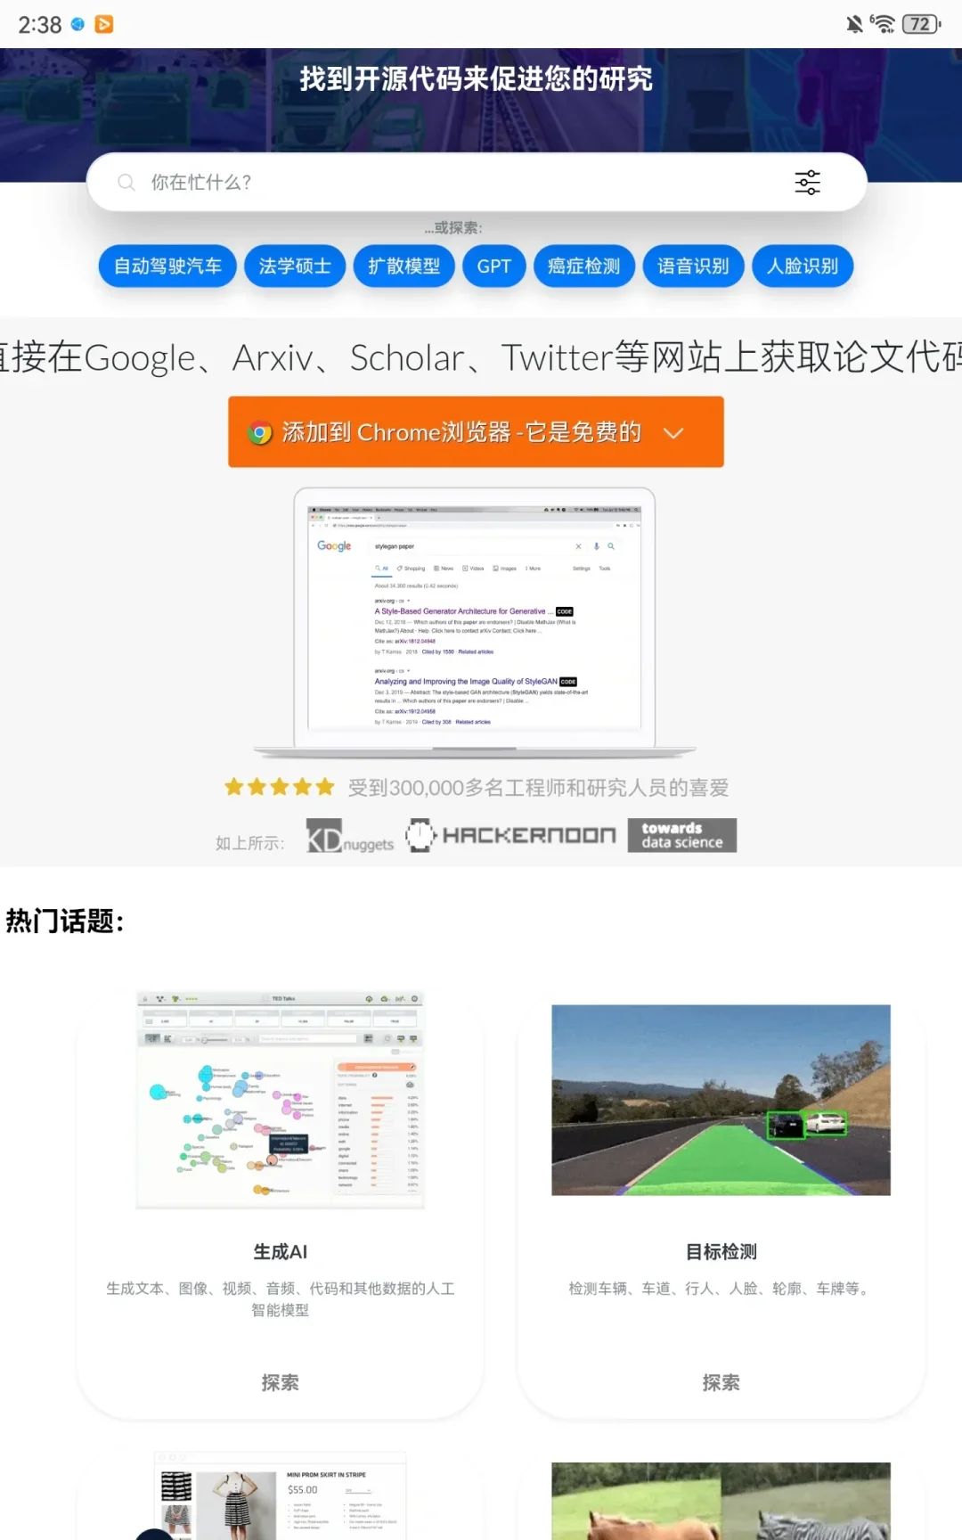Tap the search magnifier icon
Viewport: 962px width, 1540px height.
(126, 183)
